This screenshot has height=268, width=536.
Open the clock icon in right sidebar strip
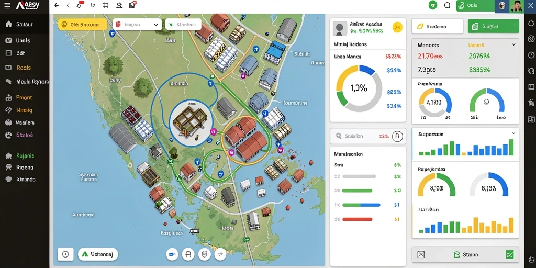click(531, 55)
